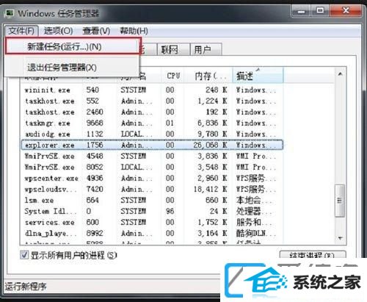This screenshot has height=302, width=367.
Task: Open the 选项(O) menu
Action: [x=58, y=31]
